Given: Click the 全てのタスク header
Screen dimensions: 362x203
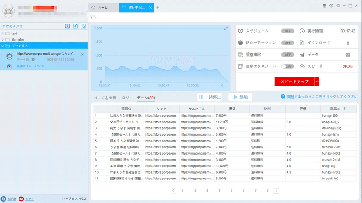Looking at the screenshot, I should [12, 26].
